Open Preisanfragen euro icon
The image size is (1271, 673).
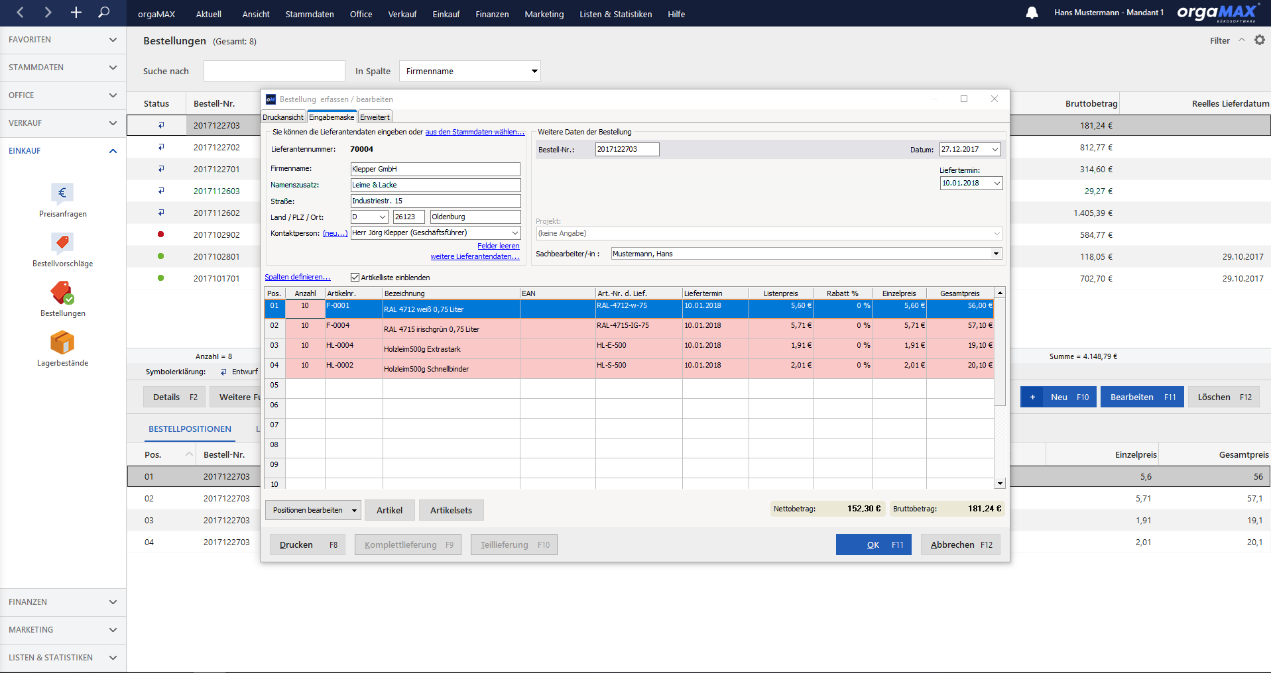click(62, 193)
